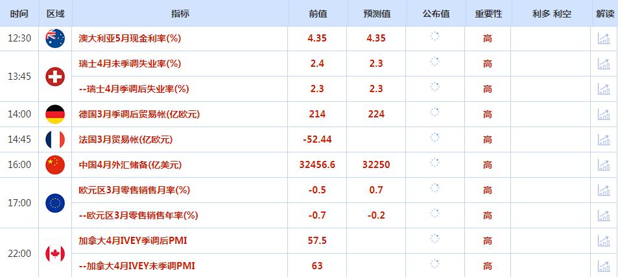The height and width of the screenshot is (277, 618).
Task: Open chart icon for Germany trade balance row
Action: (x=604, y=114)
